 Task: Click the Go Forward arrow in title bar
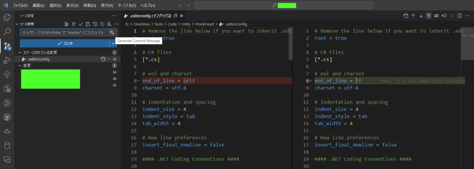coord(188,5)
